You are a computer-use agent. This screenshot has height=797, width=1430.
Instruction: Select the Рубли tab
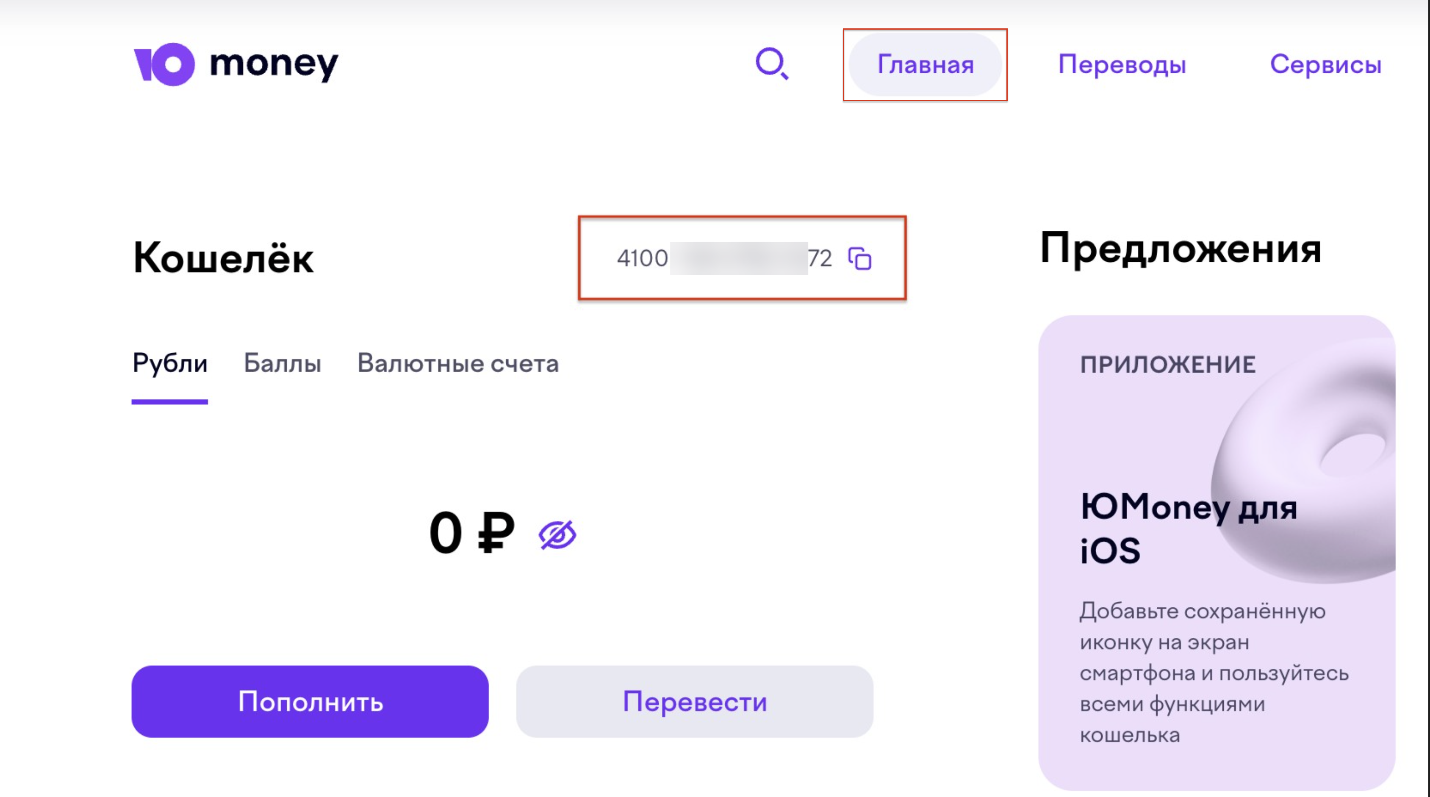[170, 363]
